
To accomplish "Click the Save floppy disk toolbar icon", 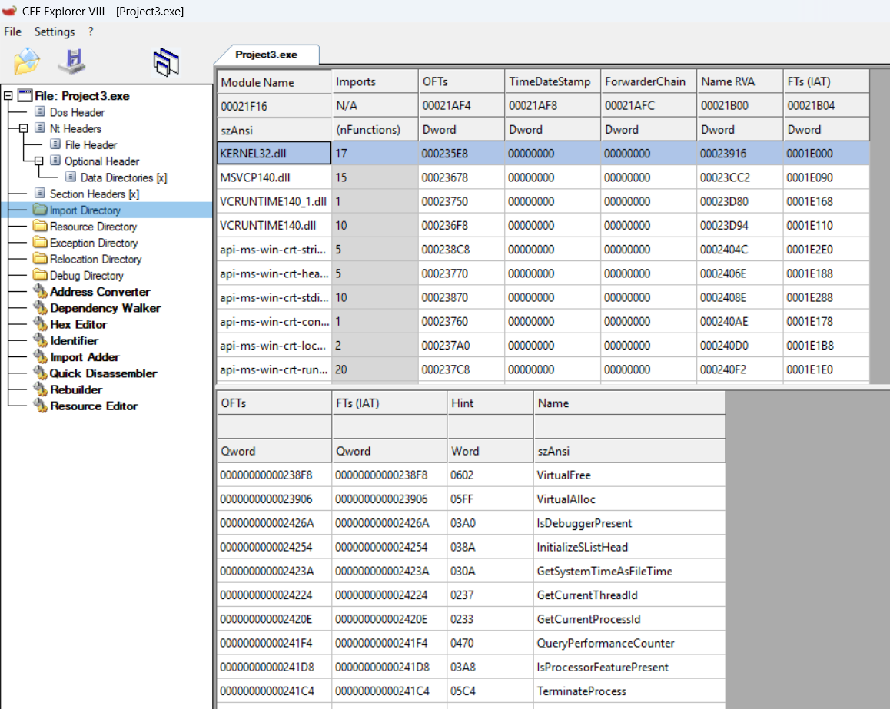I will 72,61.
